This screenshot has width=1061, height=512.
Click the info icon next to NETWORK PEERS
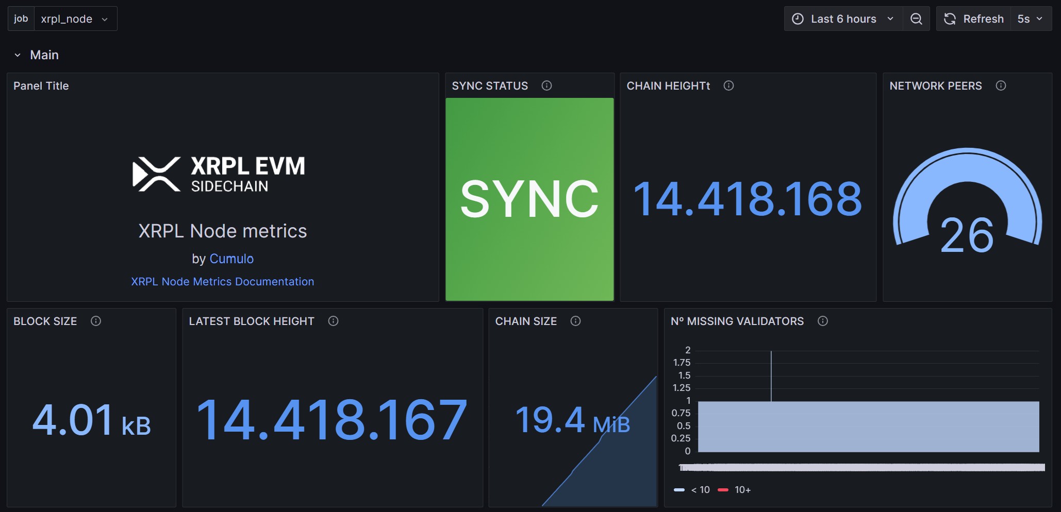[1001, 86]
